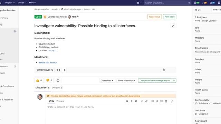The image size is (221, 124).
Task: Switch to the Discussion tab
Action: [x=42, y=87]
